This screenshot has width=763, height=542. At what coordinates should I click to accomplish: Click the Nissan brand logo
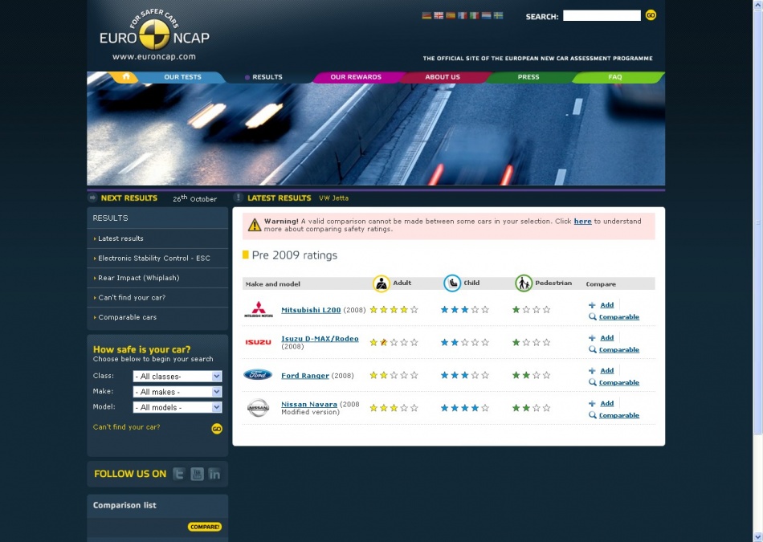click(258, 408)
